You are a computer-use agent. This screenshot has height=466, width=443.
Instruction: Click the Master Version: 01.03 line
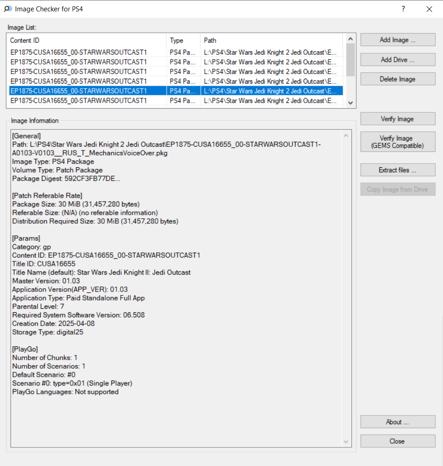tap(46, 281)
